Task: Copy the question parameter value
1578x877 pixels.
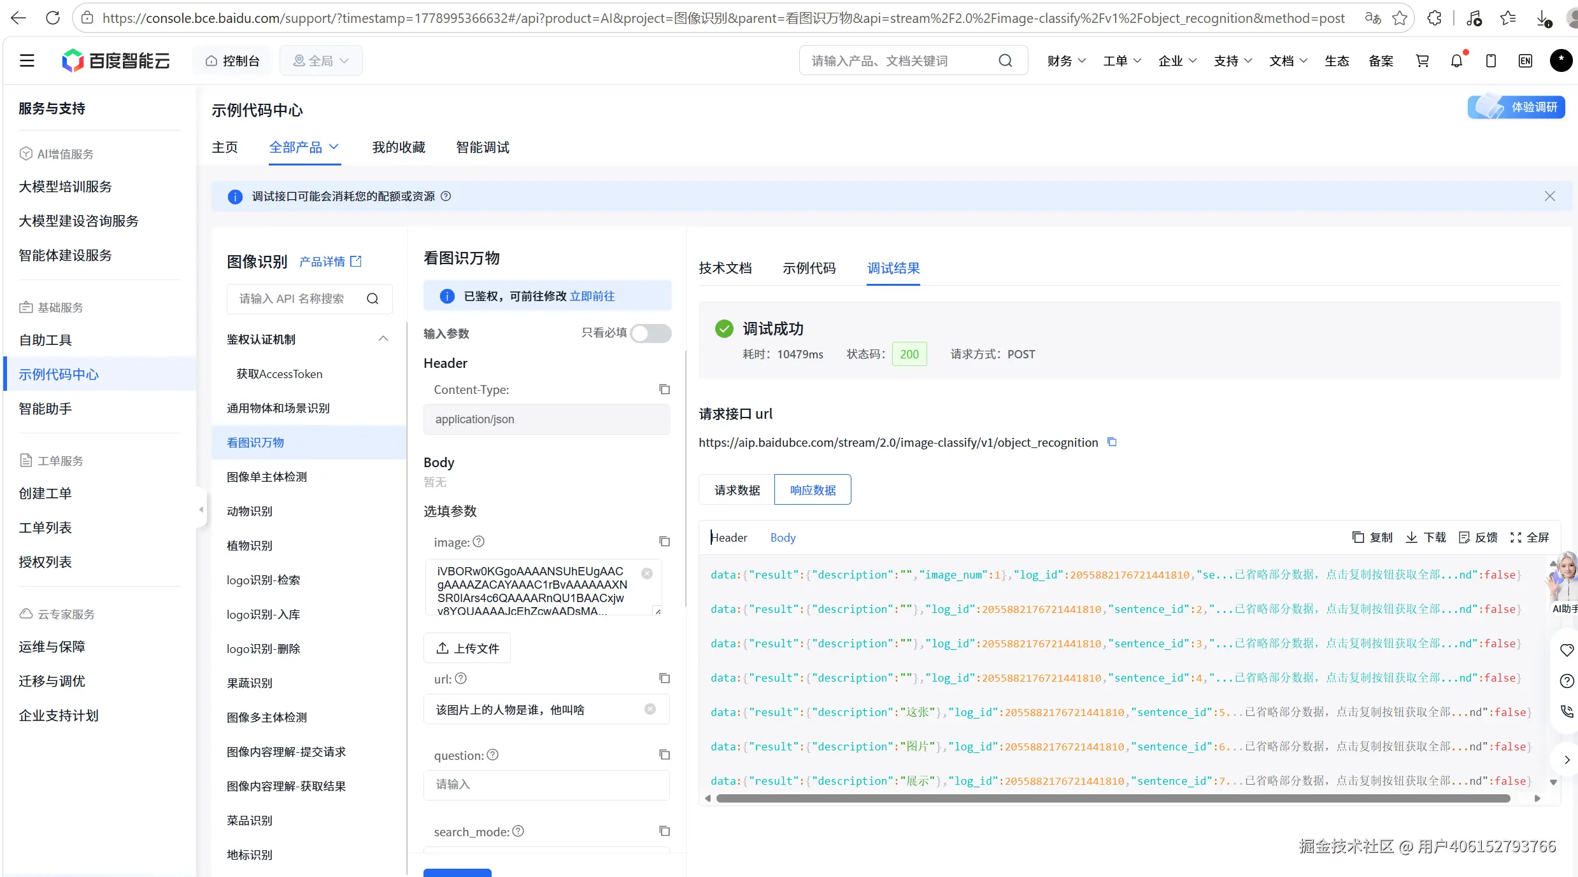Action: pos(664,754)
